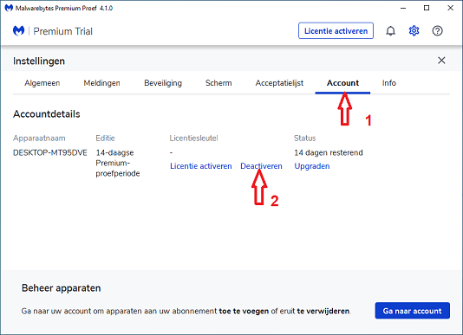Click the Upgraden link
This screenshot has height=335, width=463.
[x=312, y=166]
